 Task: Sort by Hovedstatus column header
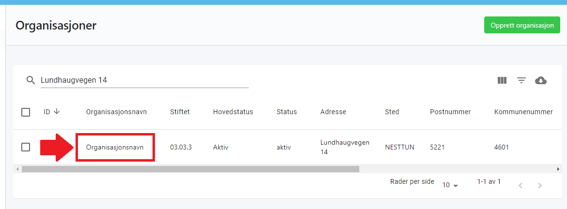[233, 112]
